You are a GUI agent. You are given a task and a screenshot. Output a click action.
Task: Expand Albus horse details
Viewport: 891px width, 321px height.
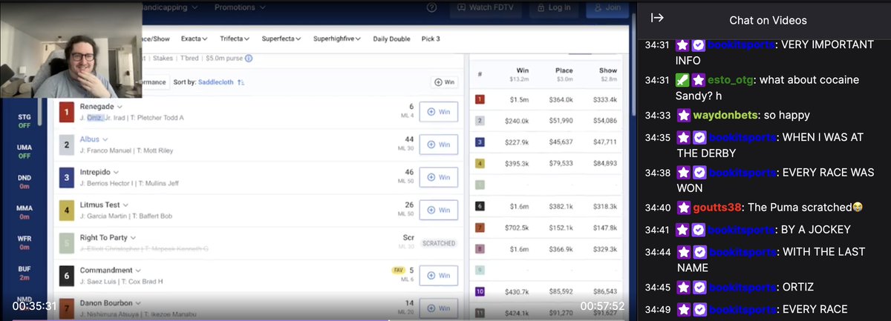click(x=105, y=139)
